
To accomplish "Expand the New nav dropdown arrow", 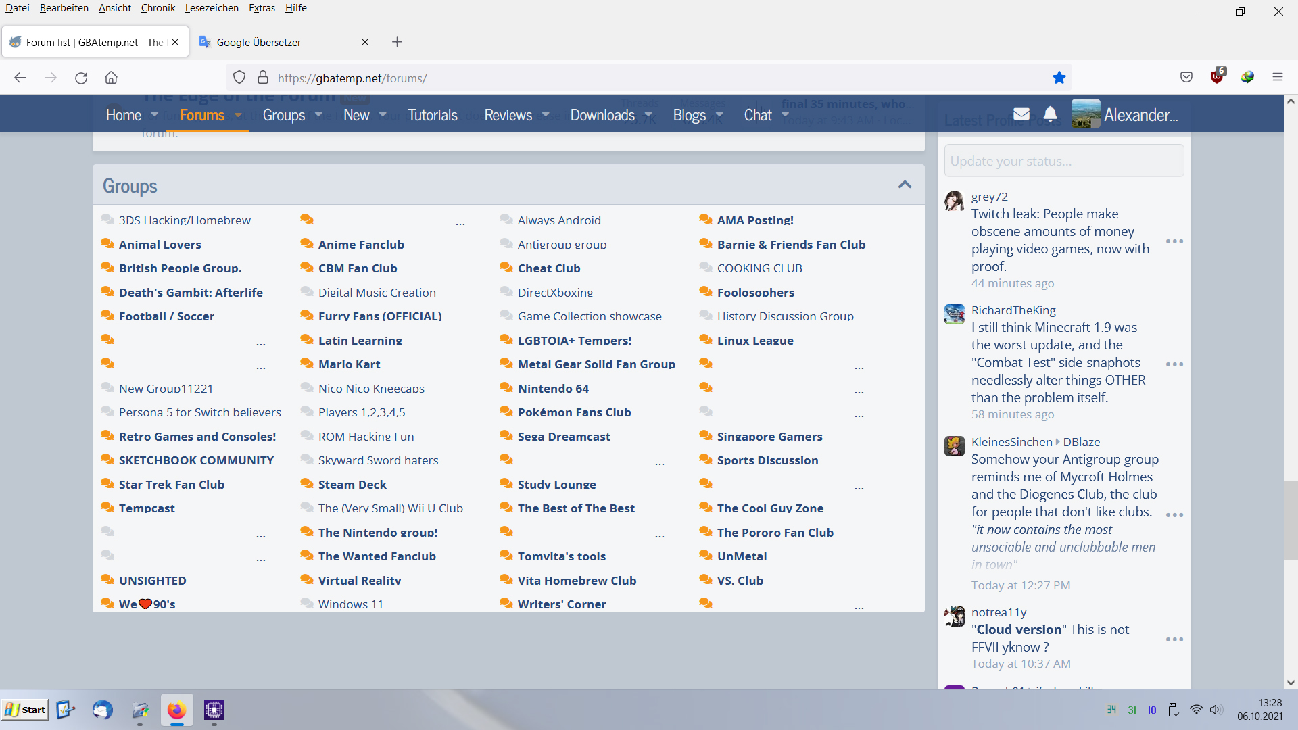I will pos(383,115).
